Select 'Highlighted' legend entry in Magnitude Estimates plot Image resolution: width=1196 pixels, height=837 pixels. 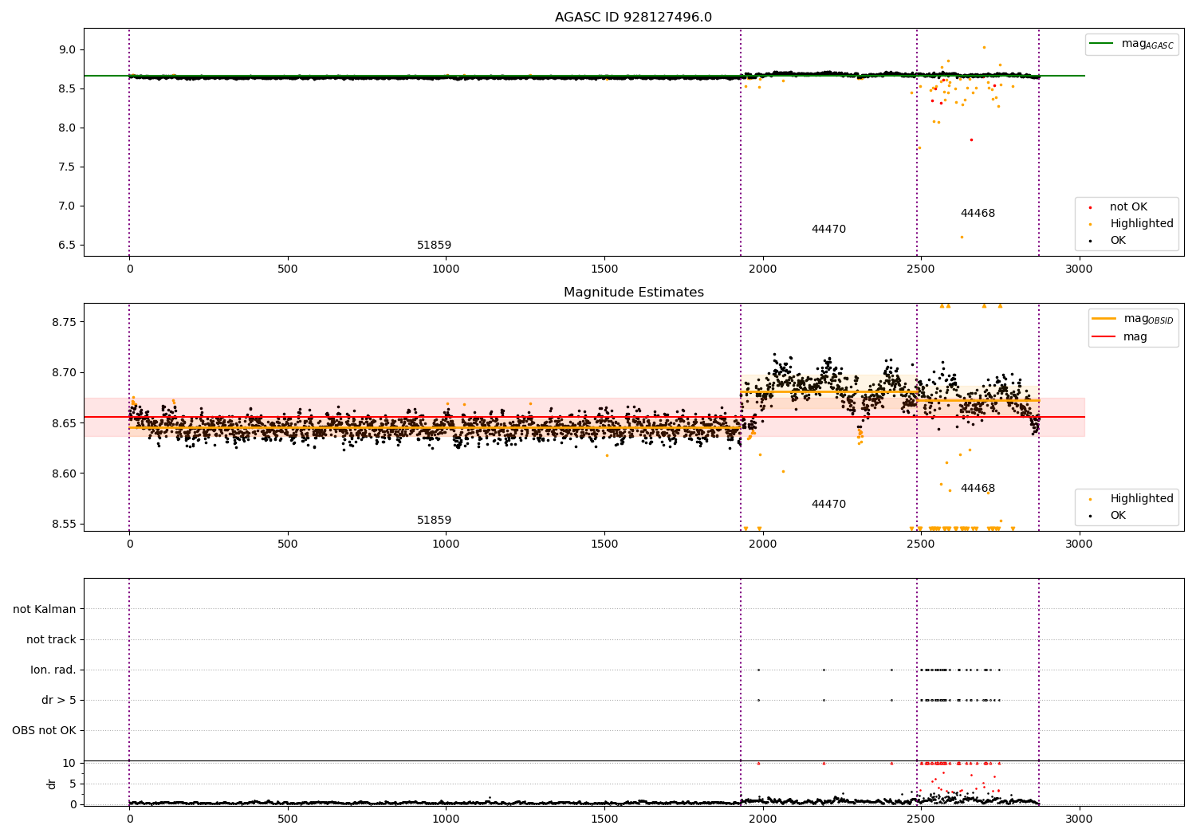pyautogui.click(x=1131, y=498)
